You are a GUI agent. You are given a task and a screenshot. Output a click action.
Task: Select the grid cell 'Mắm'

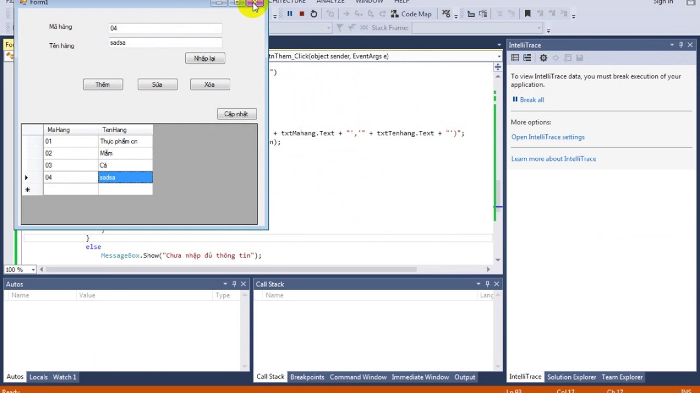(x=125, y=153)
